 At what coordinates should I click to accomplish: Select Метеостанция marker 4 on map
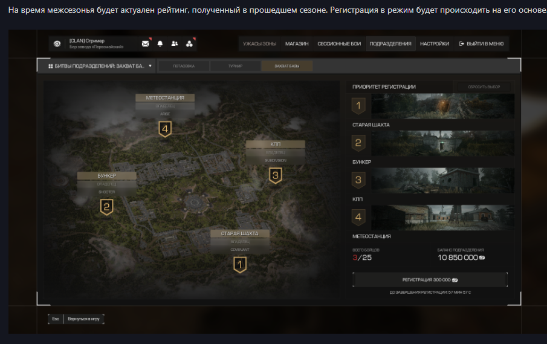(164, 129)
